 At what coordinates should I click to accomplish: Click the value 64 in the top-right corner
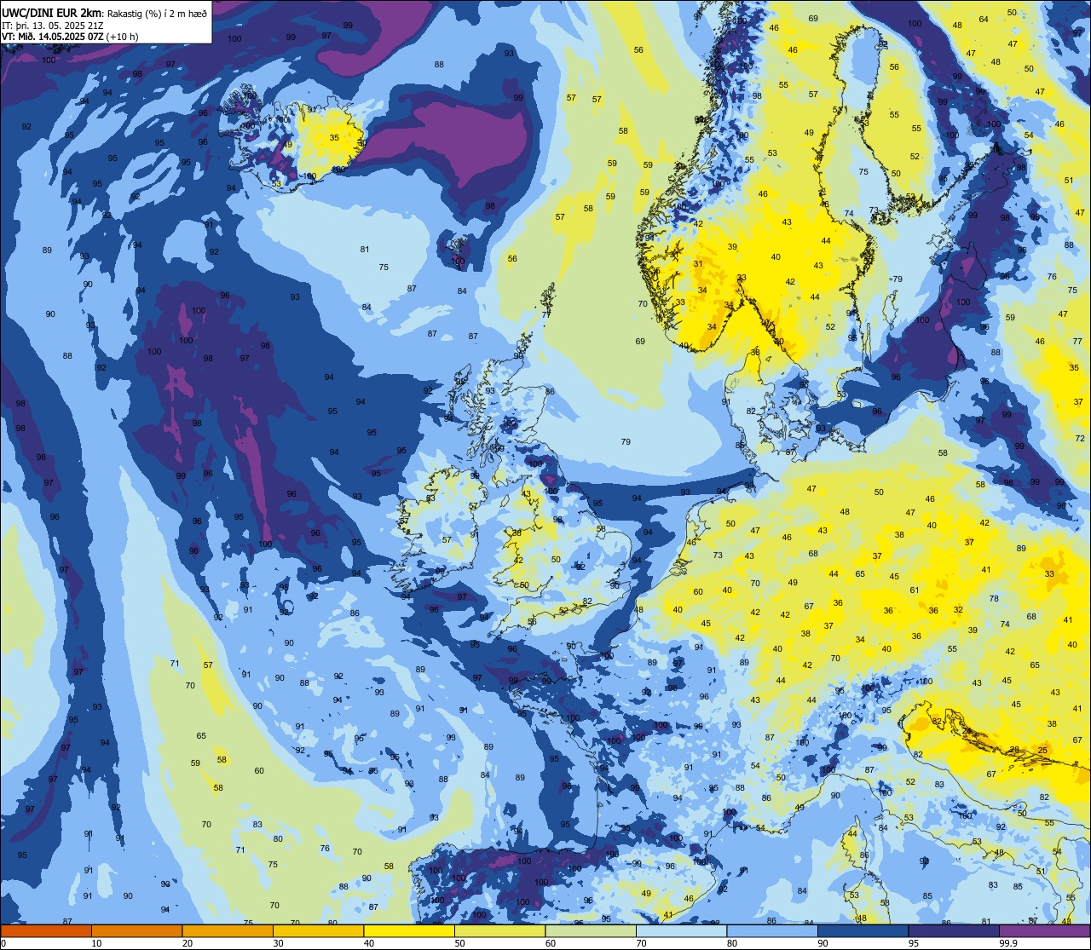(x=984, y=19)
